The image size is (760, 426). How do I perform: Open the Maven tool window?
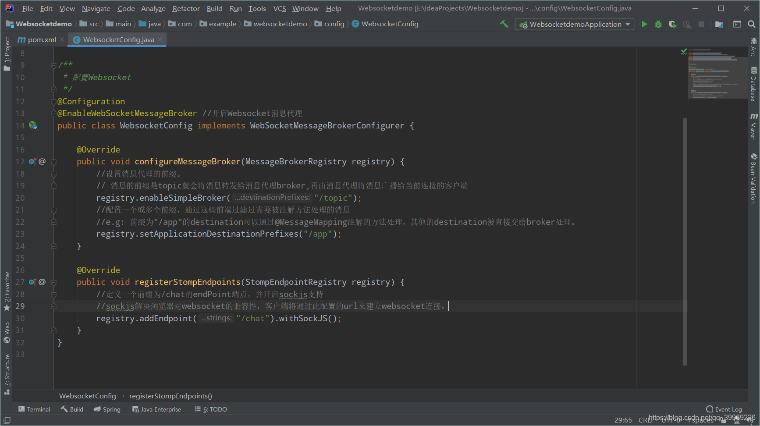coord(754,129)
